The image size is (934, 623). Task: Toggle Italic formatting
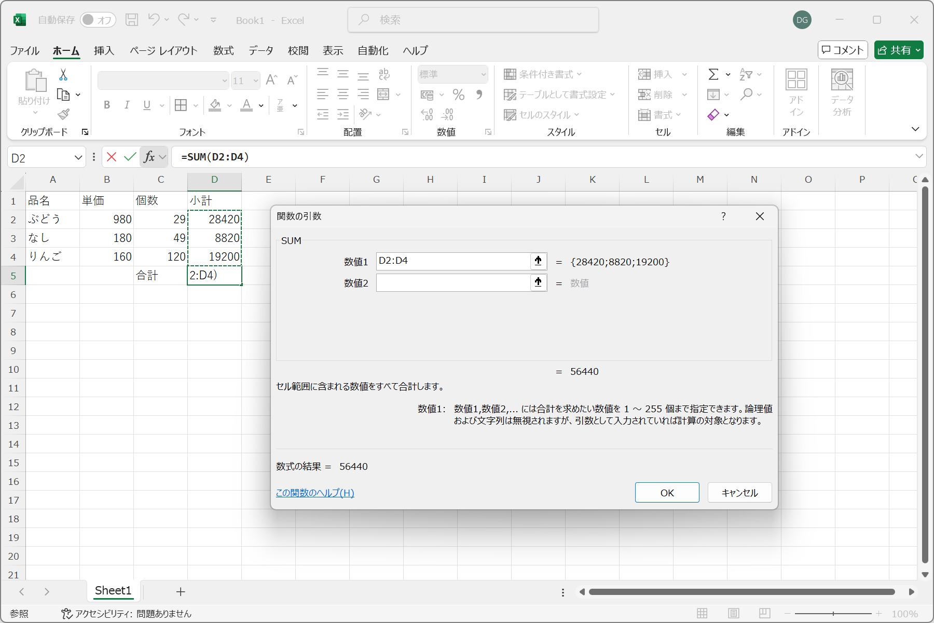click(127, 105)
